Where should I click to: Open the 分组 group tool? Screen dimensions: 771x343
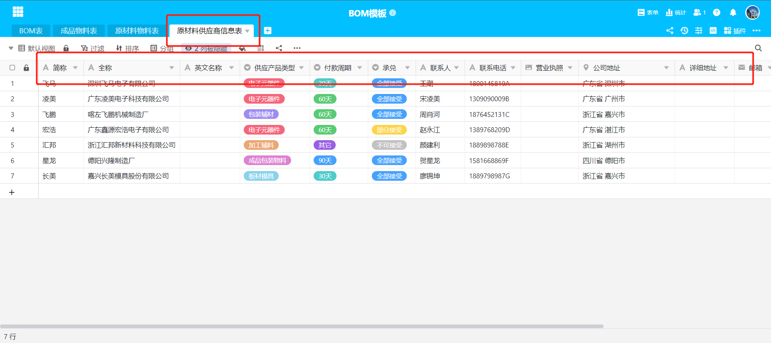162,48
